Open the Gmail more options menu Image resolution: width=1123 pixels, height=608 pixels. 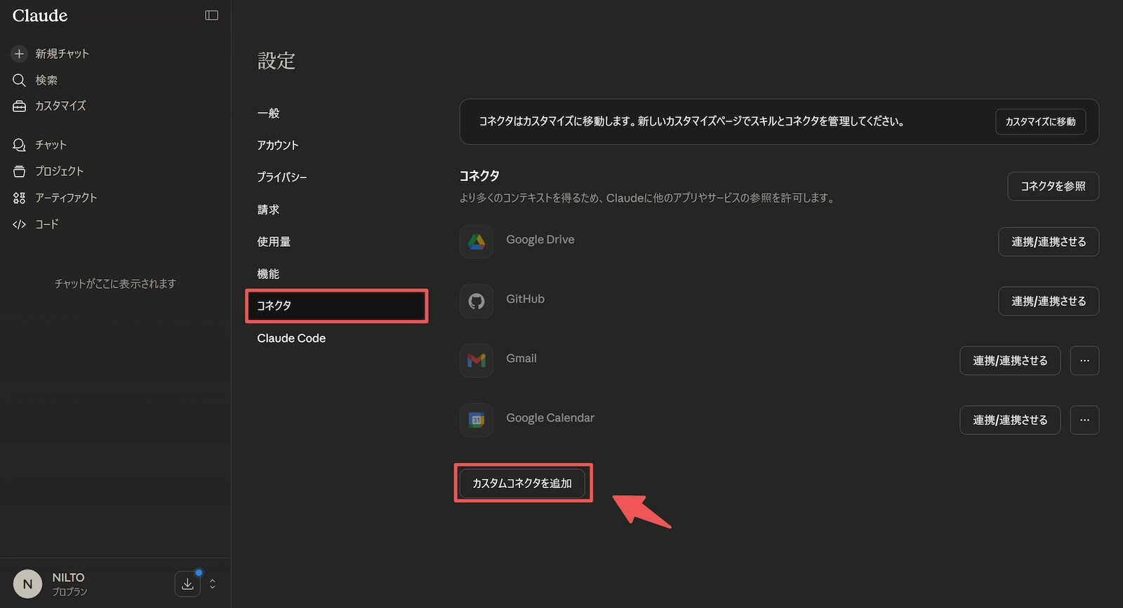1084,360
